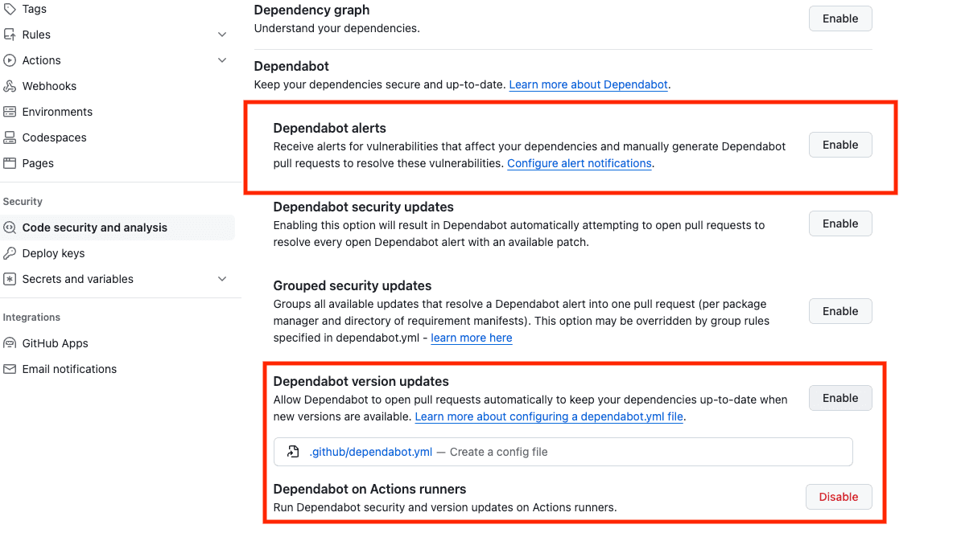Click the Environments icon in sidebar
This screenshot has width=957, height=533.
click(10, 112)
